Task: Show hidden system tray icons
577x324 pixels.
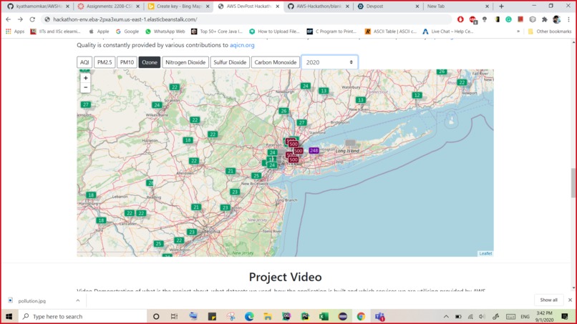Action: tap(446, 316)
